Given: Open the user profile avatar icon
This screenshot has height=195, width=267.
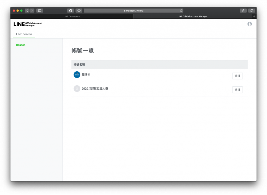Looking at the screenshot, I should pos(250,24).
